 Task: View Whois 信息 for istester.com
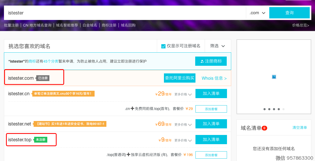[x=214, y=78]
